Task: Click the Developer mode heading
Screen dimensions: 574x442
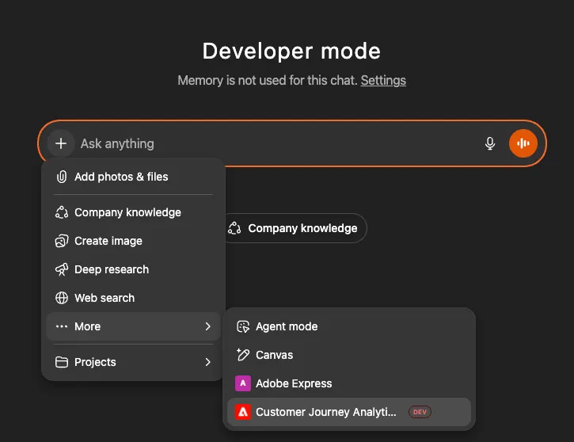Action: [x=291, y=51]
